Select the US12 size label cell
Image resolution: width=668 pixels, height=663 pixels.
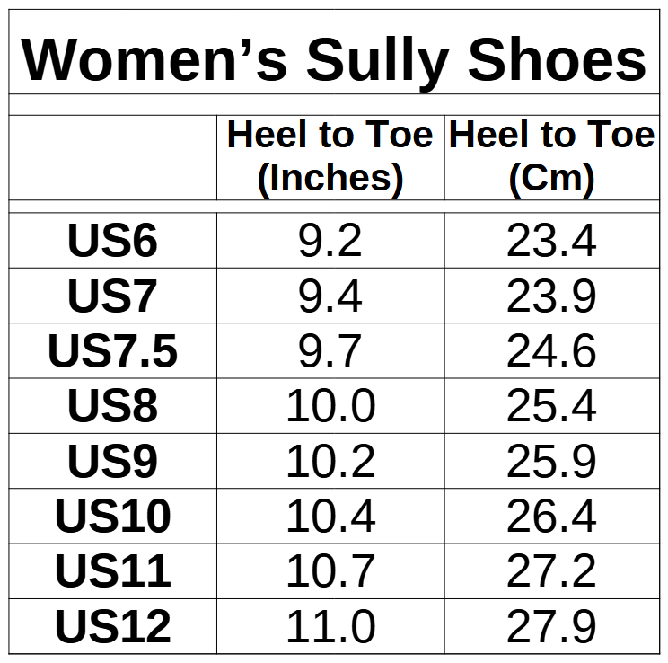coord(113,627)
